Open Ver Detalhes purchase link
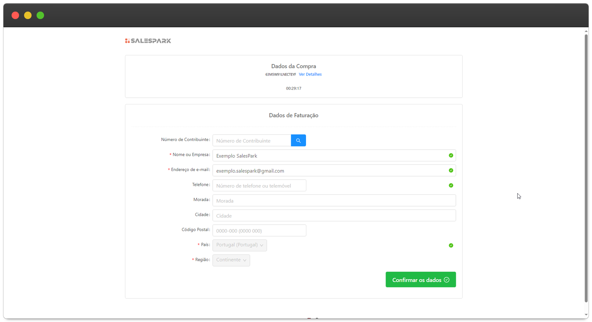Image resolution: width=592 pixels, height=322 pixels. (310, 74)
